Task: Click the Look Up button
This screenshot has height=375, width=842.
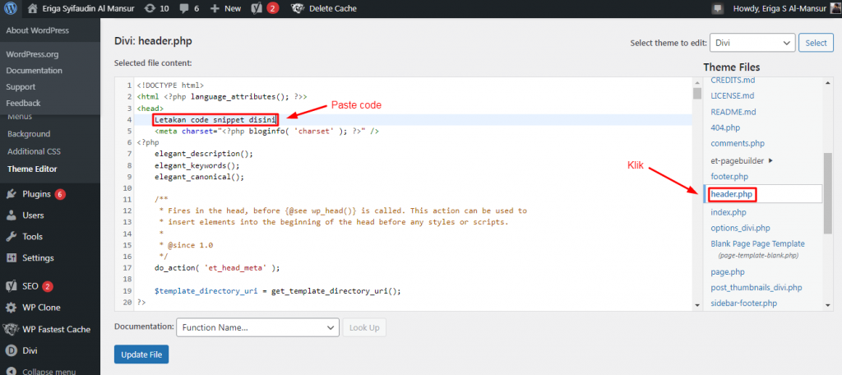Action: coord(364,327)
